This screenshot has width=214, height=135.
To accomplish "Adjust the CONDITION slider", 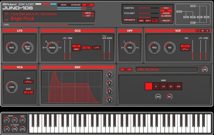I will tap(148, 8).
